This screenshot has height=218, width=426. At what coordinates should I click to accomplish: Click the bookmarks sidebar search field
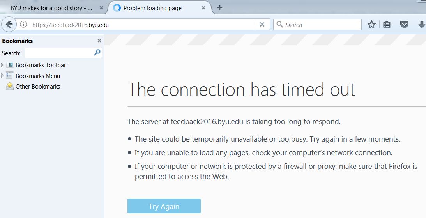pos(58,53)
